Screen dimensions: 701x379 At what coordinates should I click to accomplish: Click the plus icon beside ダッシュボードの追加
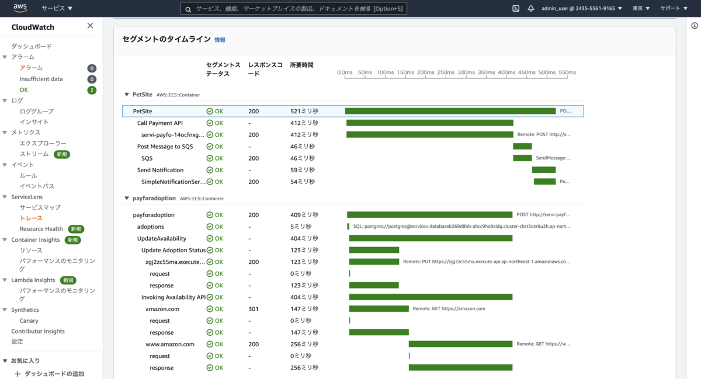coord(18,374)
